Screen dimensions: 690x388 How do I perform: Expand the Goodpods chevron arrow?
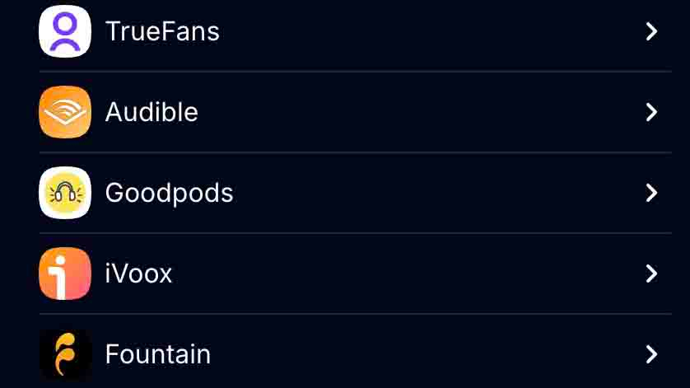click(x=651, y=193)
